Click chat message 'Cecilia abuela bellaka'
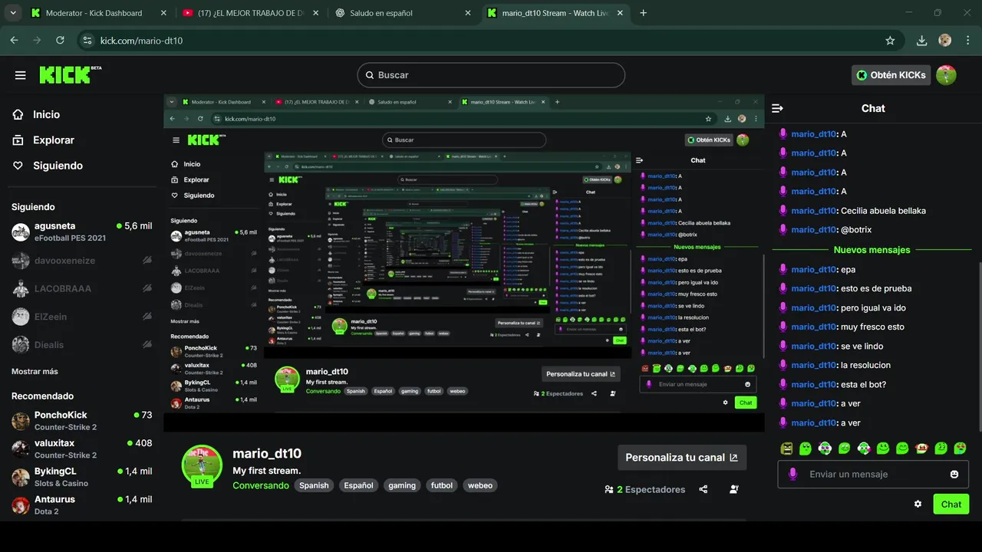Image resolution: width=982 pixels, height=552 pixels. point(883,210)
